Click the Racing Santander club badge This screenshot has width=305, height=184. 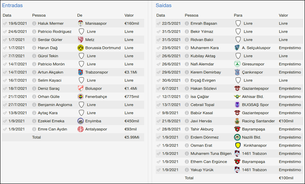click(x=237, y=121)
